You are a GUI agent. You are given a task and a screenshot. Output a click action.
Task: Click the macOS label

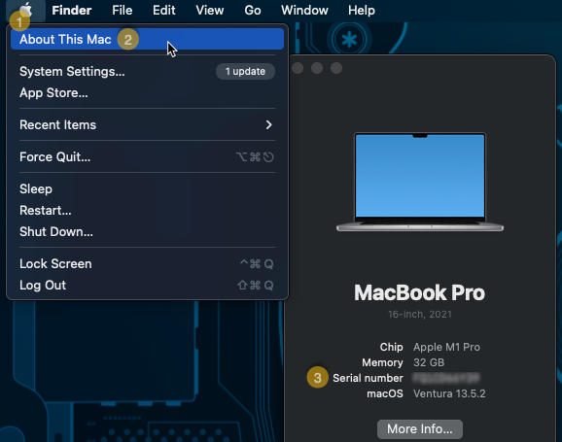(x=385, y=393)
